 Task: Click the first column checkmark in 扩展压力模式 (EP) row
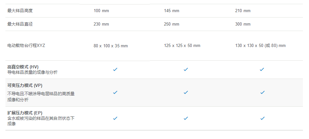pyautogui.click(x=115, y=118)
